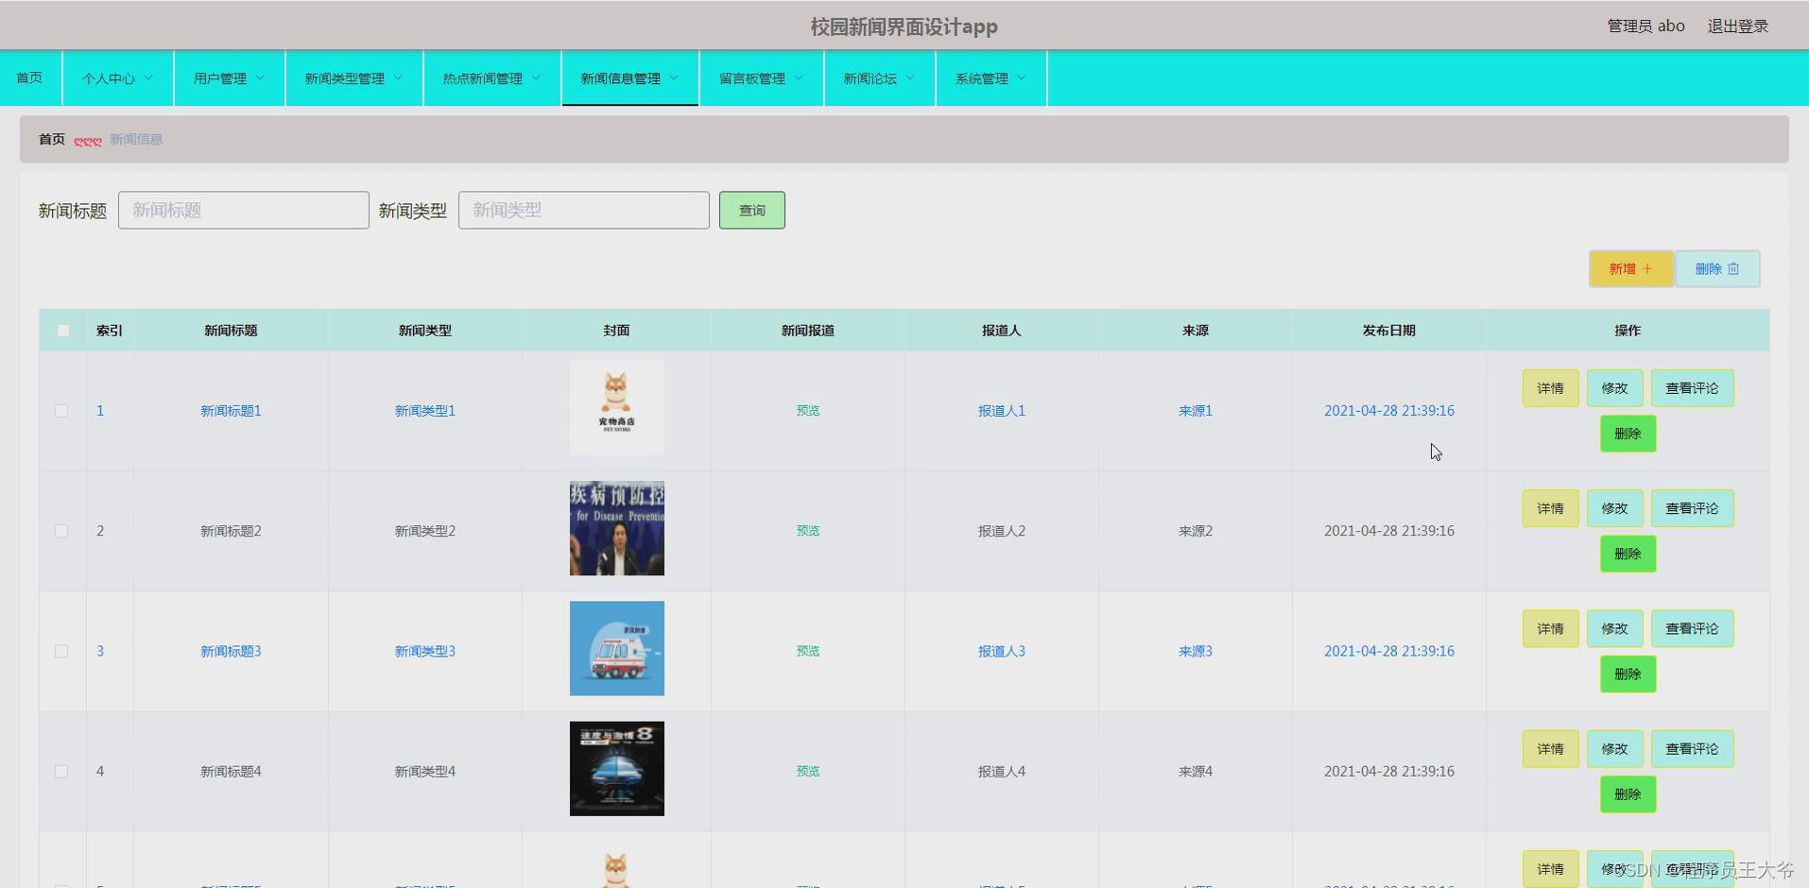Click the 查询 search button

click(751, 210)
